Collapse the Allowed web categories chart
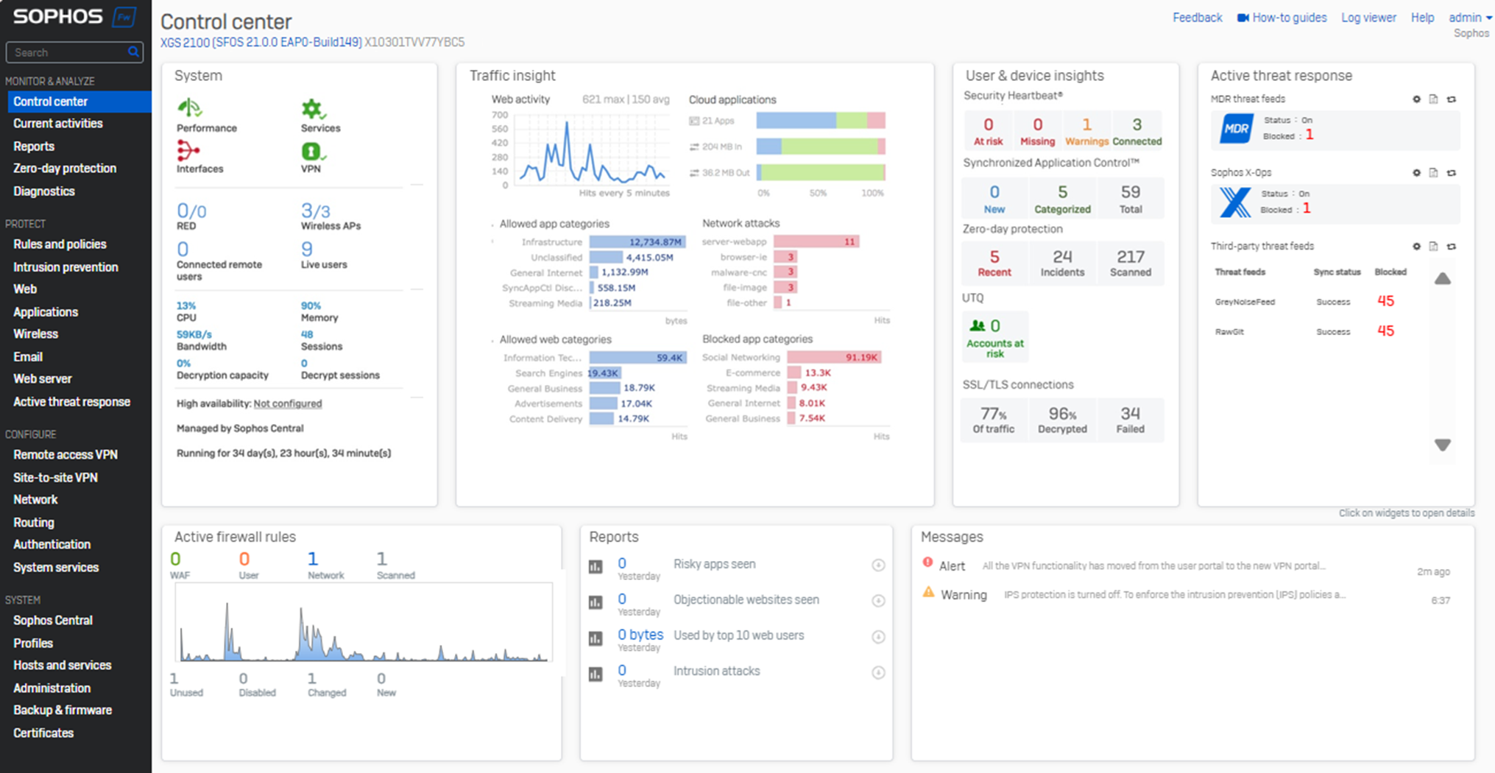Viewport: 1495px width, 773px height. point(492,339)
